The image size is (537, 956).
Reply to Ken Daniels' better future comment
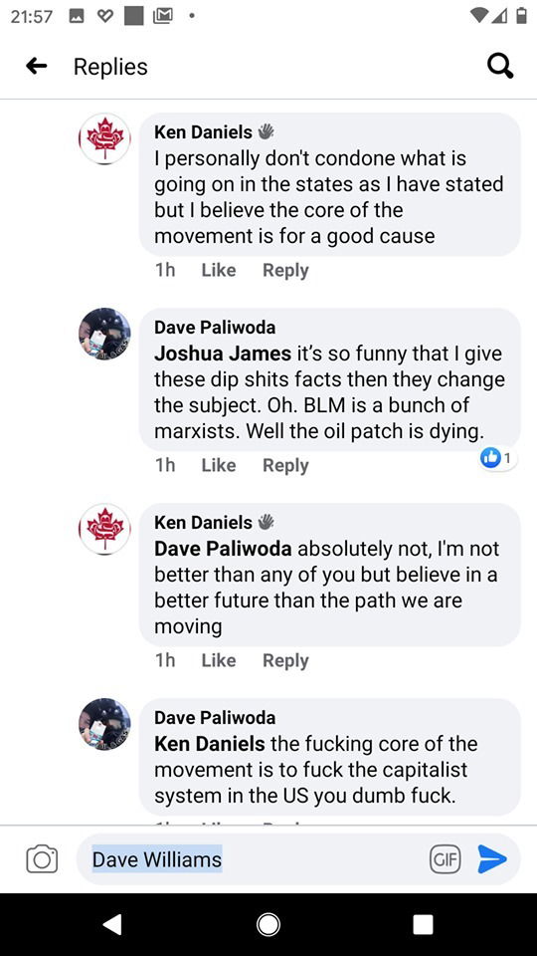[x=285, y=660]
